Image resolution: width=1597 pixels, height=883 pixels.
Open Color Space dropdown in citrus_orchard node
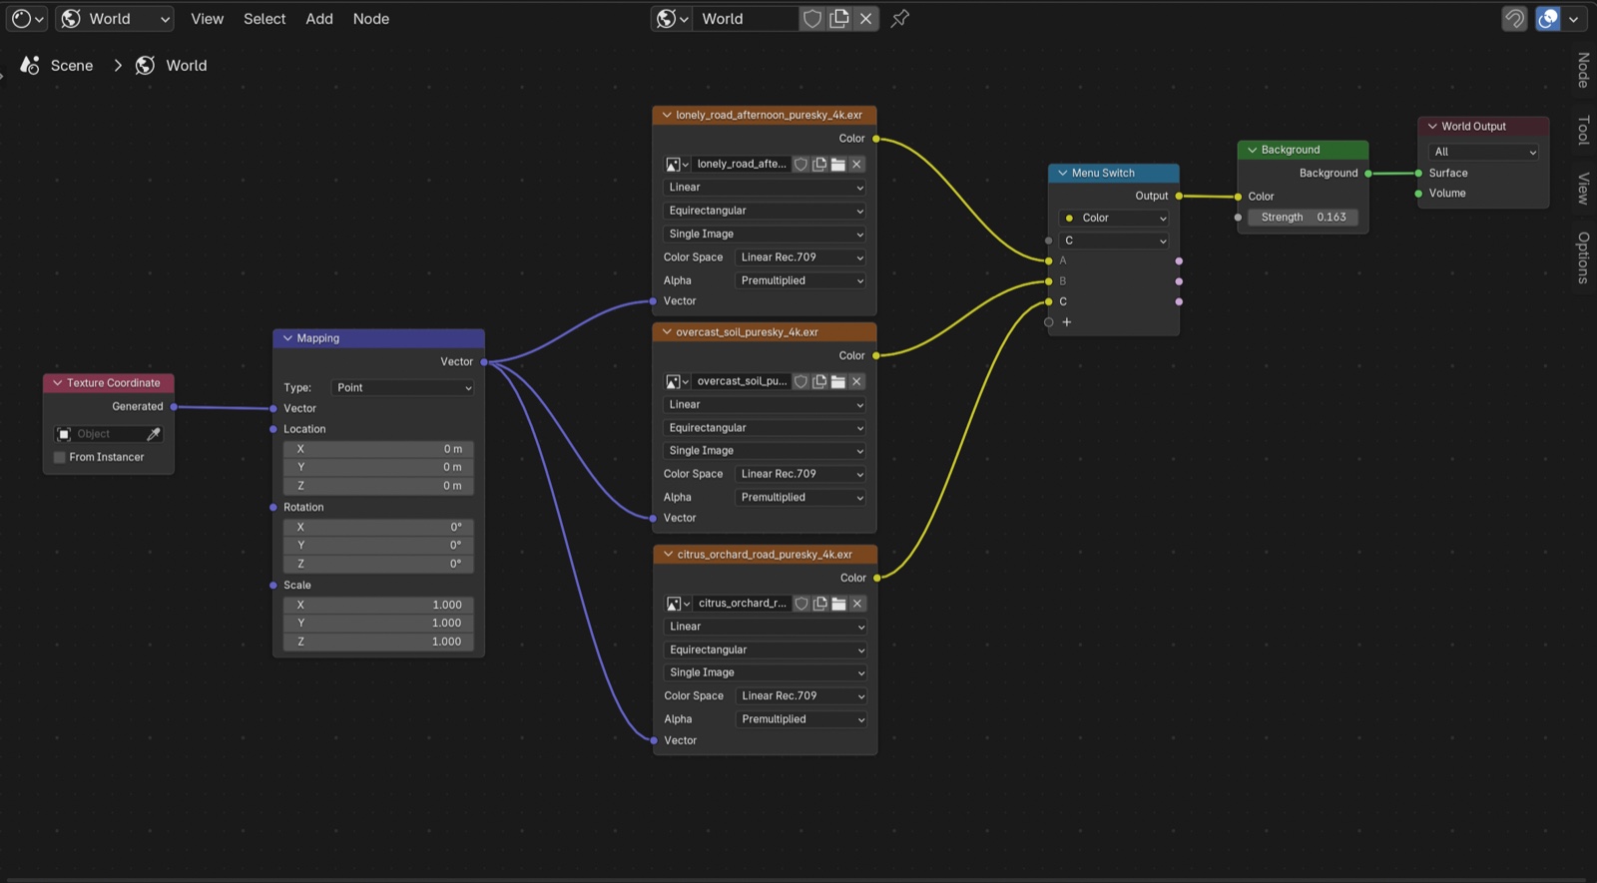click(801, 695)
